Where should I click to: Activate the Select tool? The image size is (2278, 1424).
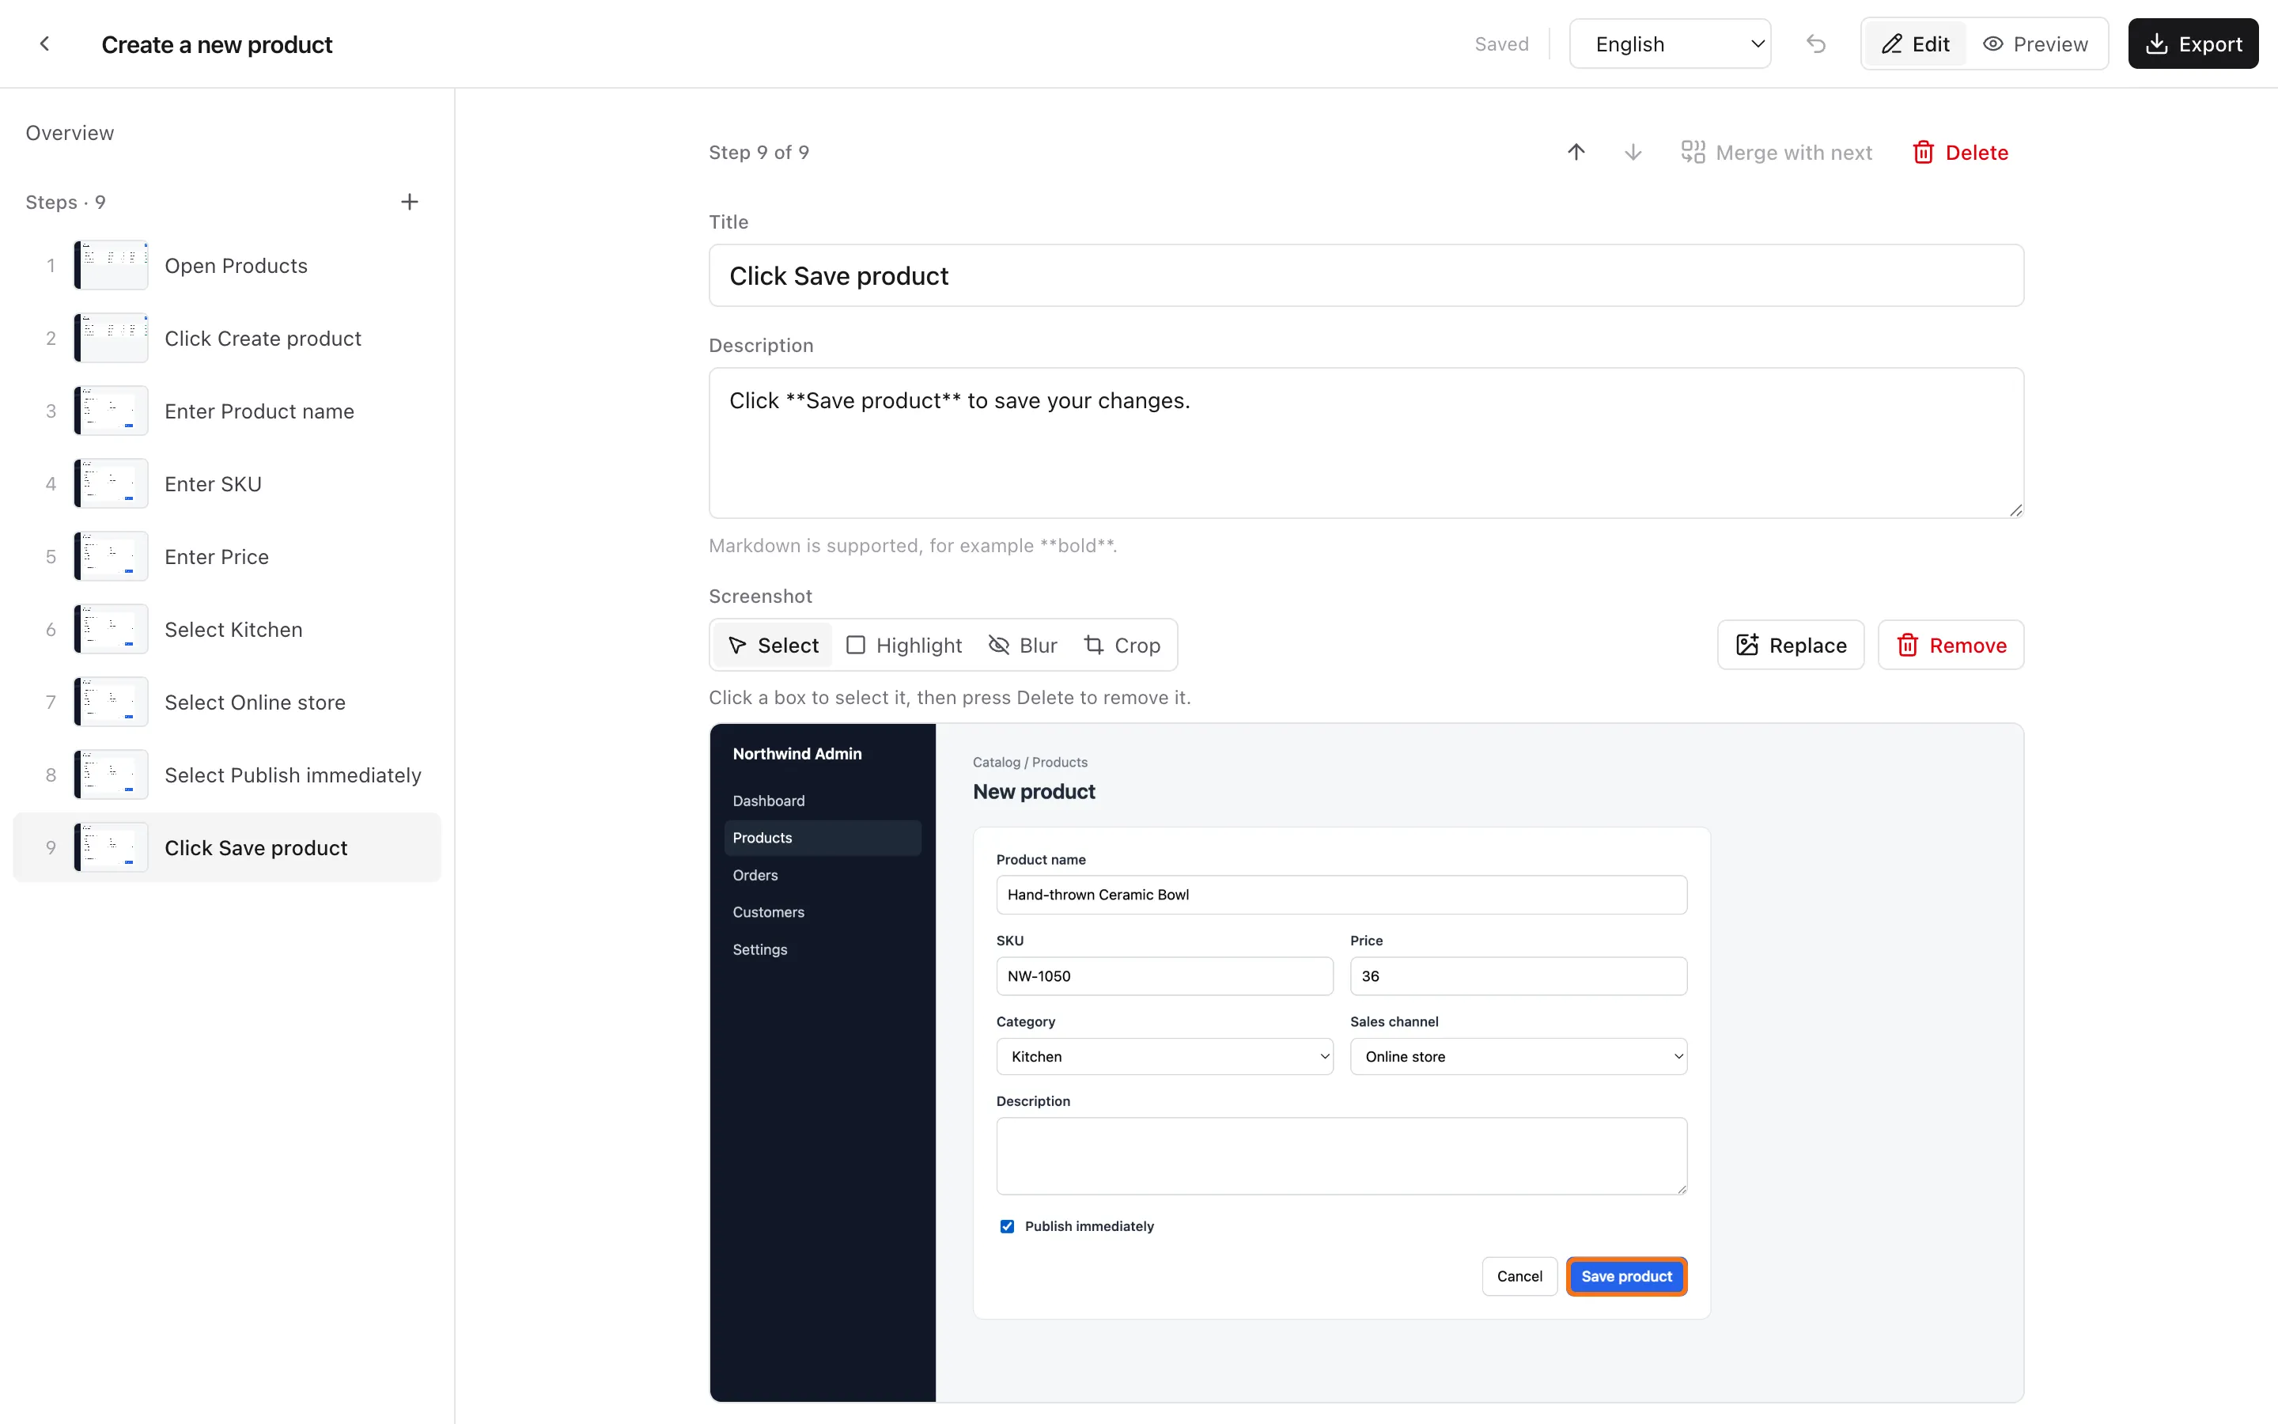pos(773,645)
